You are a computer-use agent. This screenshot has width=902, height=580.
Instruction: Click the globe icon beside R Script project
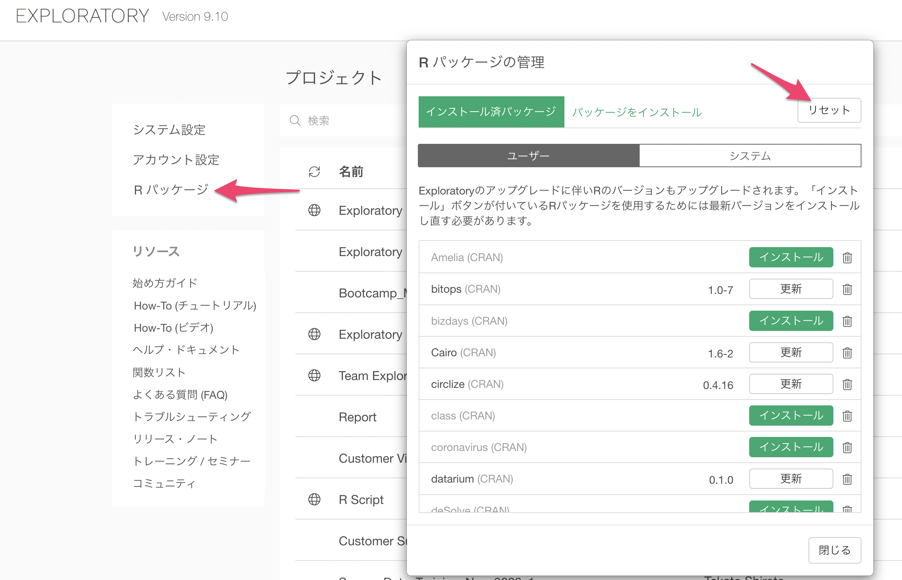point(314,499)
